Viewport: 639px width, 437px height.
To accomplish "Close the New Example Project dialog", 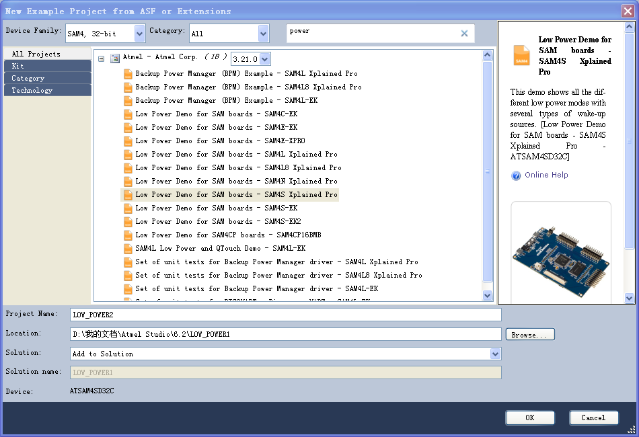I will pyautogui.click(x=628, y=11).
